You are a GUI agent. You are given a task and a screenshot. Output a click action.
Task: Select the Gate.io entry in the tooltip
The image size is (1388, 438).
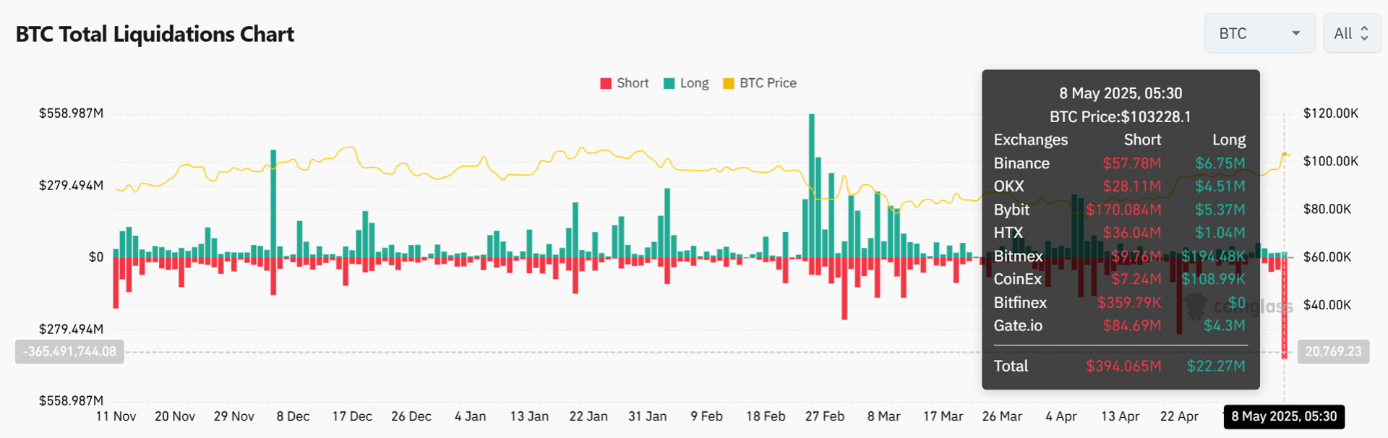(x=1018, y=326)
